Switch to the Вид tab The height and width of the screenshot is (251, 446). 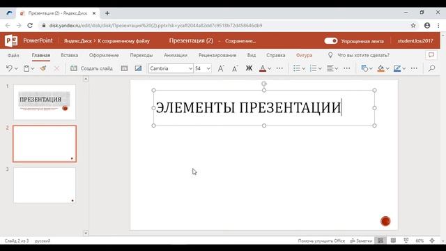pos(252,55)
